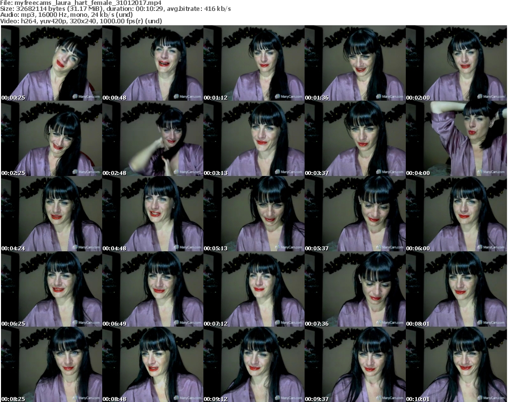Click the 'File:' name line in header
This screenshot has height=402, width=508.
coord(81,3)
